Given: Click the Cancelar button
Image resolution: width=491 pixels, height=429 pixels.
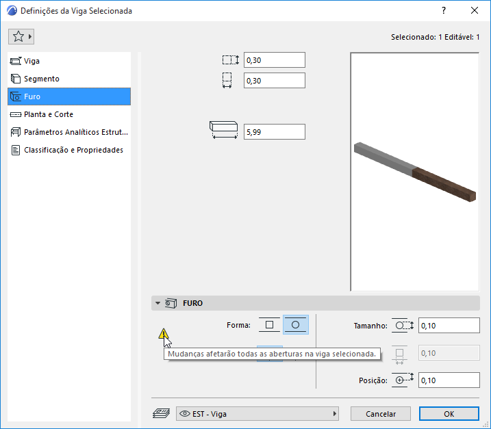Looking at the screenshot, I should 381,414.
